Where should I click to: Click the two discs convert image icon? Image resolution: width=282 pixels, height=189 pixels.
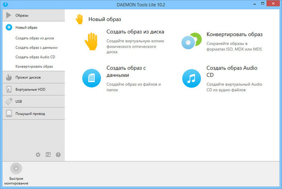(x=191, y=41)
